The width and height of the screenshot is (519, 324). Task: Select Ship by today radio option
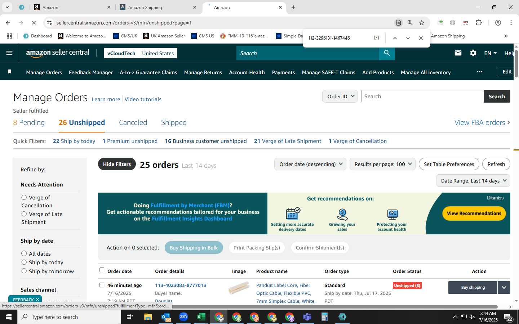click(24, 262)
